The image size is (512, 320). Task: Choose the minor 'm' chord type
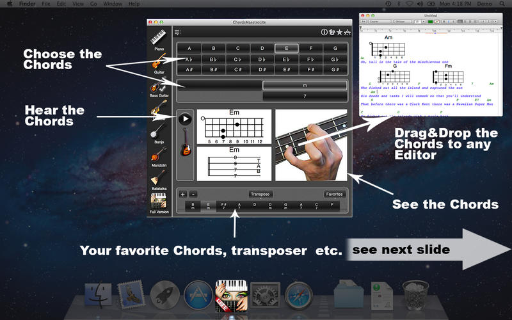point(305,85)
